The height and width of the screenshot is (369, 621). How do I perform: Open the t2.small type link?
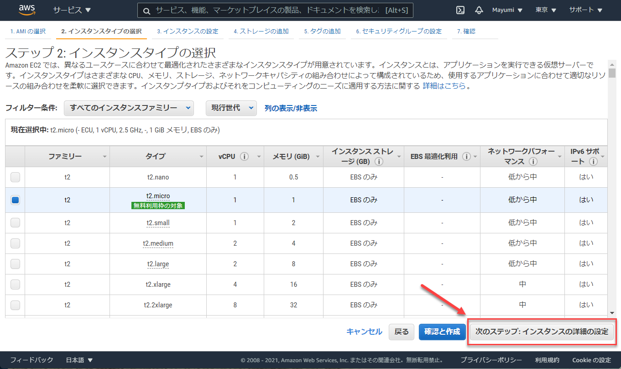click(158, 223)
